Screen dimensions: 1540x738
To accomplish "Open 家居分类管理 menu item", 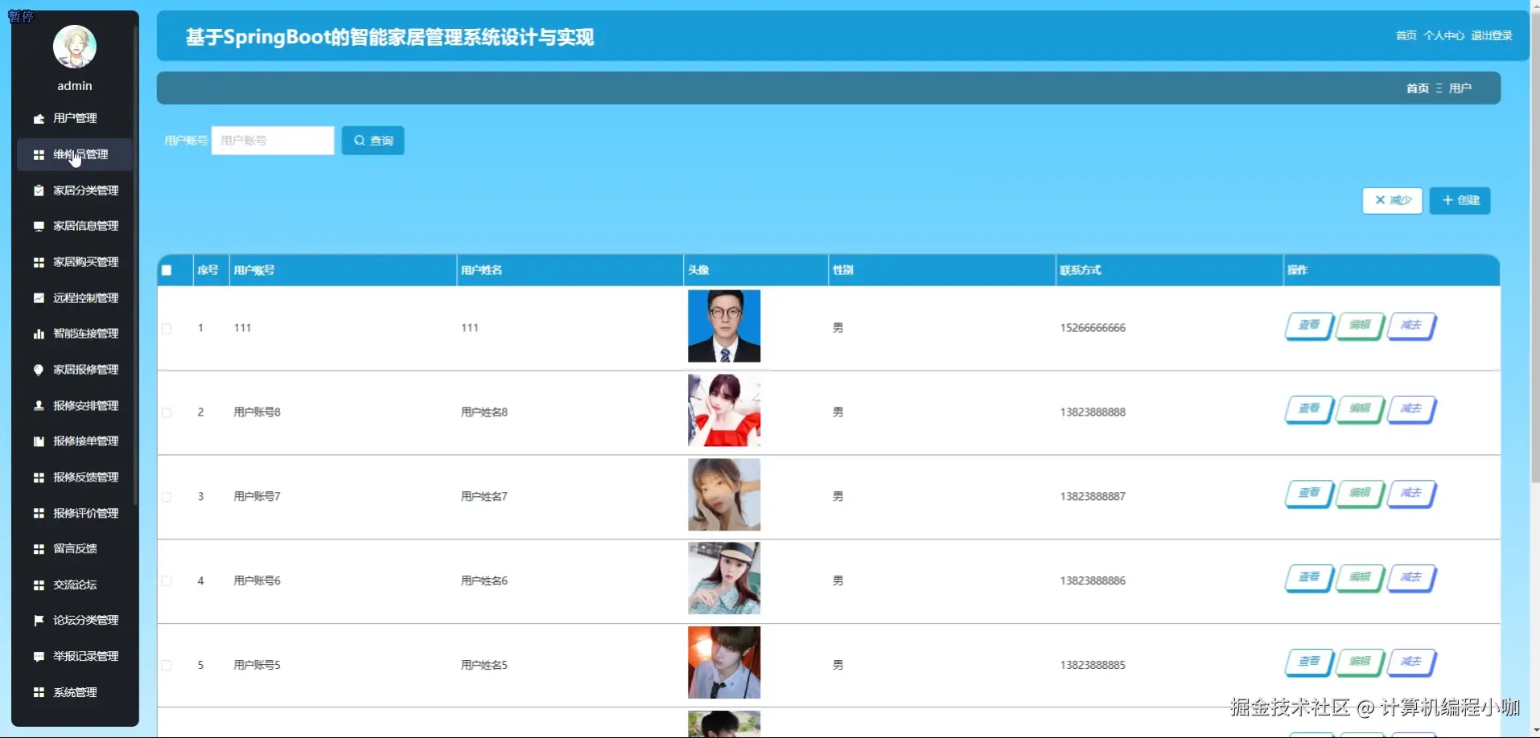I will pos(75,191).
